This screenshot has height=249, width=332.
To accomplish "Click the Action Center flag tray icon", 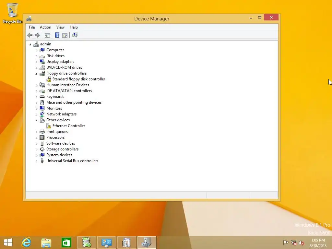I will (286, 243).
